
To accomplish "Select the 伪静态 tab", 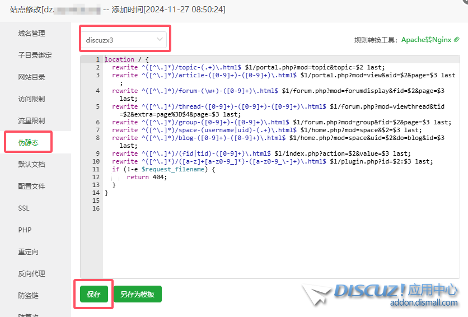I will click(x=28, y=142).
